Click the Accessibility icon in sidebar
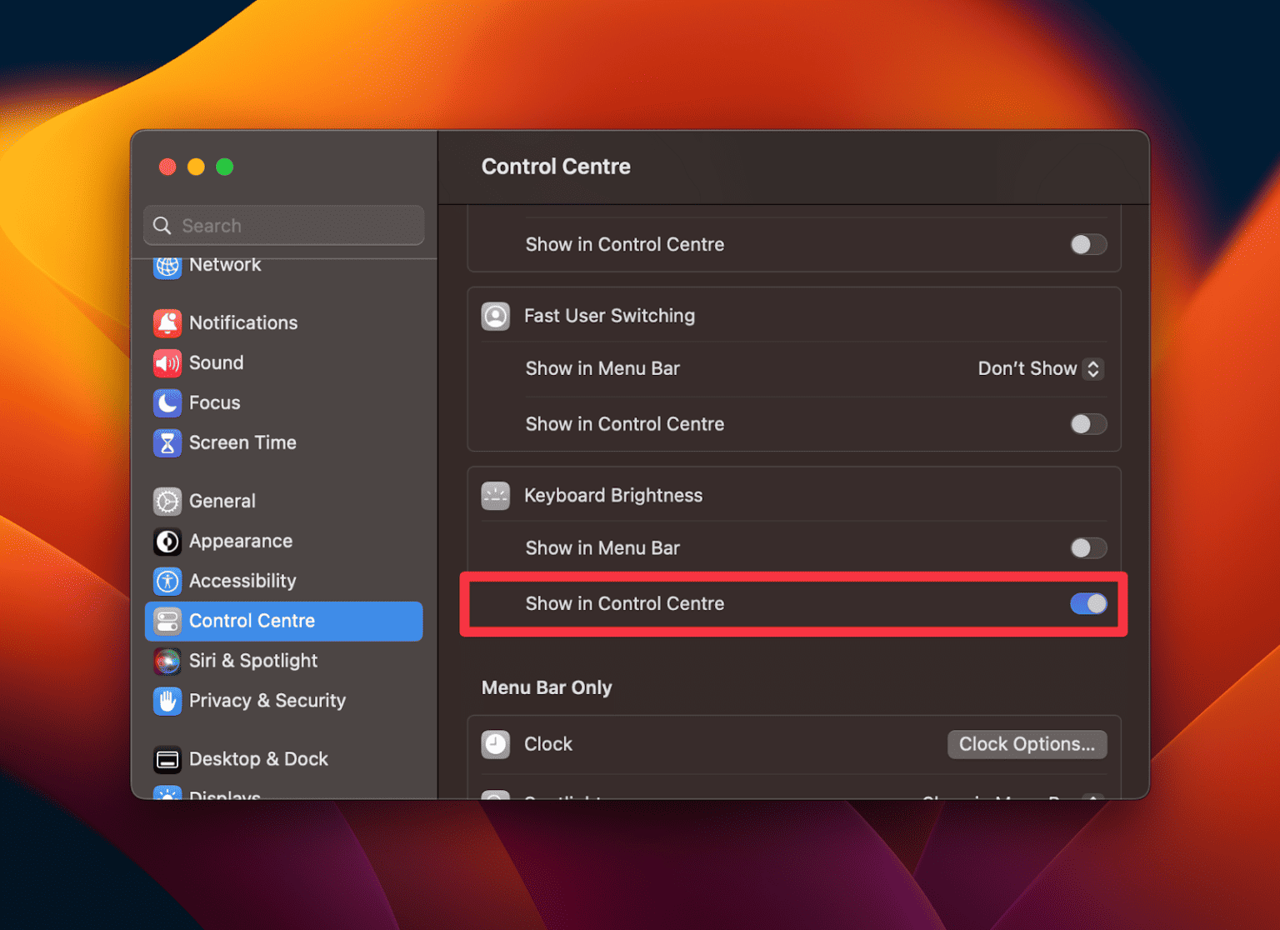Image resolution: width=1280 pixels, height=930 pixels. pos(167,581)
